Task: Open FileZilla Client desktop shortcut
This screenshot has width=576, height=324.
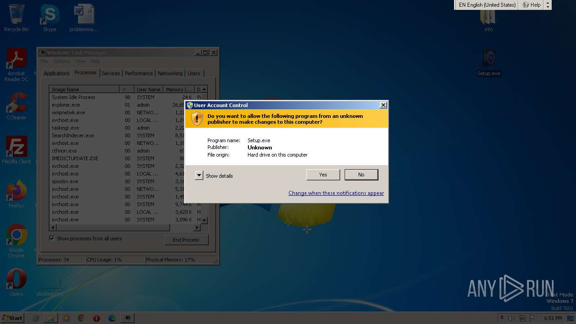Action: tap(16, 150)
